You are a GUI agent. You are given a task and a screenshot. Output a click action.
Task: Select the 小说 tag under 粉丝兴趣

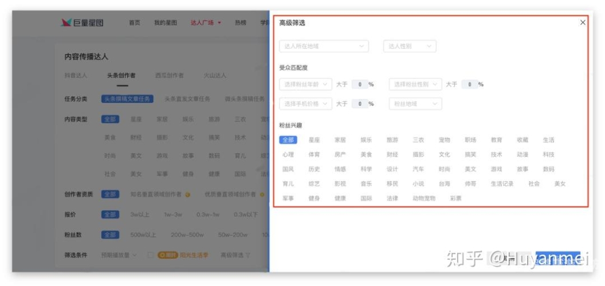(418, 184)
